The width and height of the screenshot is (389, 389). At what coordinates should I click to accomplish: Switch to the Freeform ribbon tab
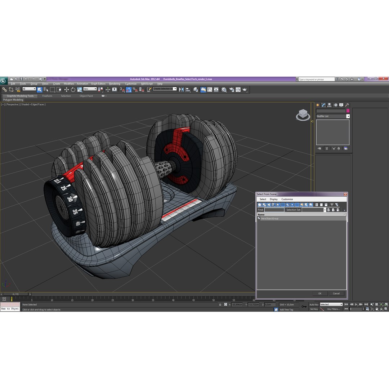tap(47, 96)
